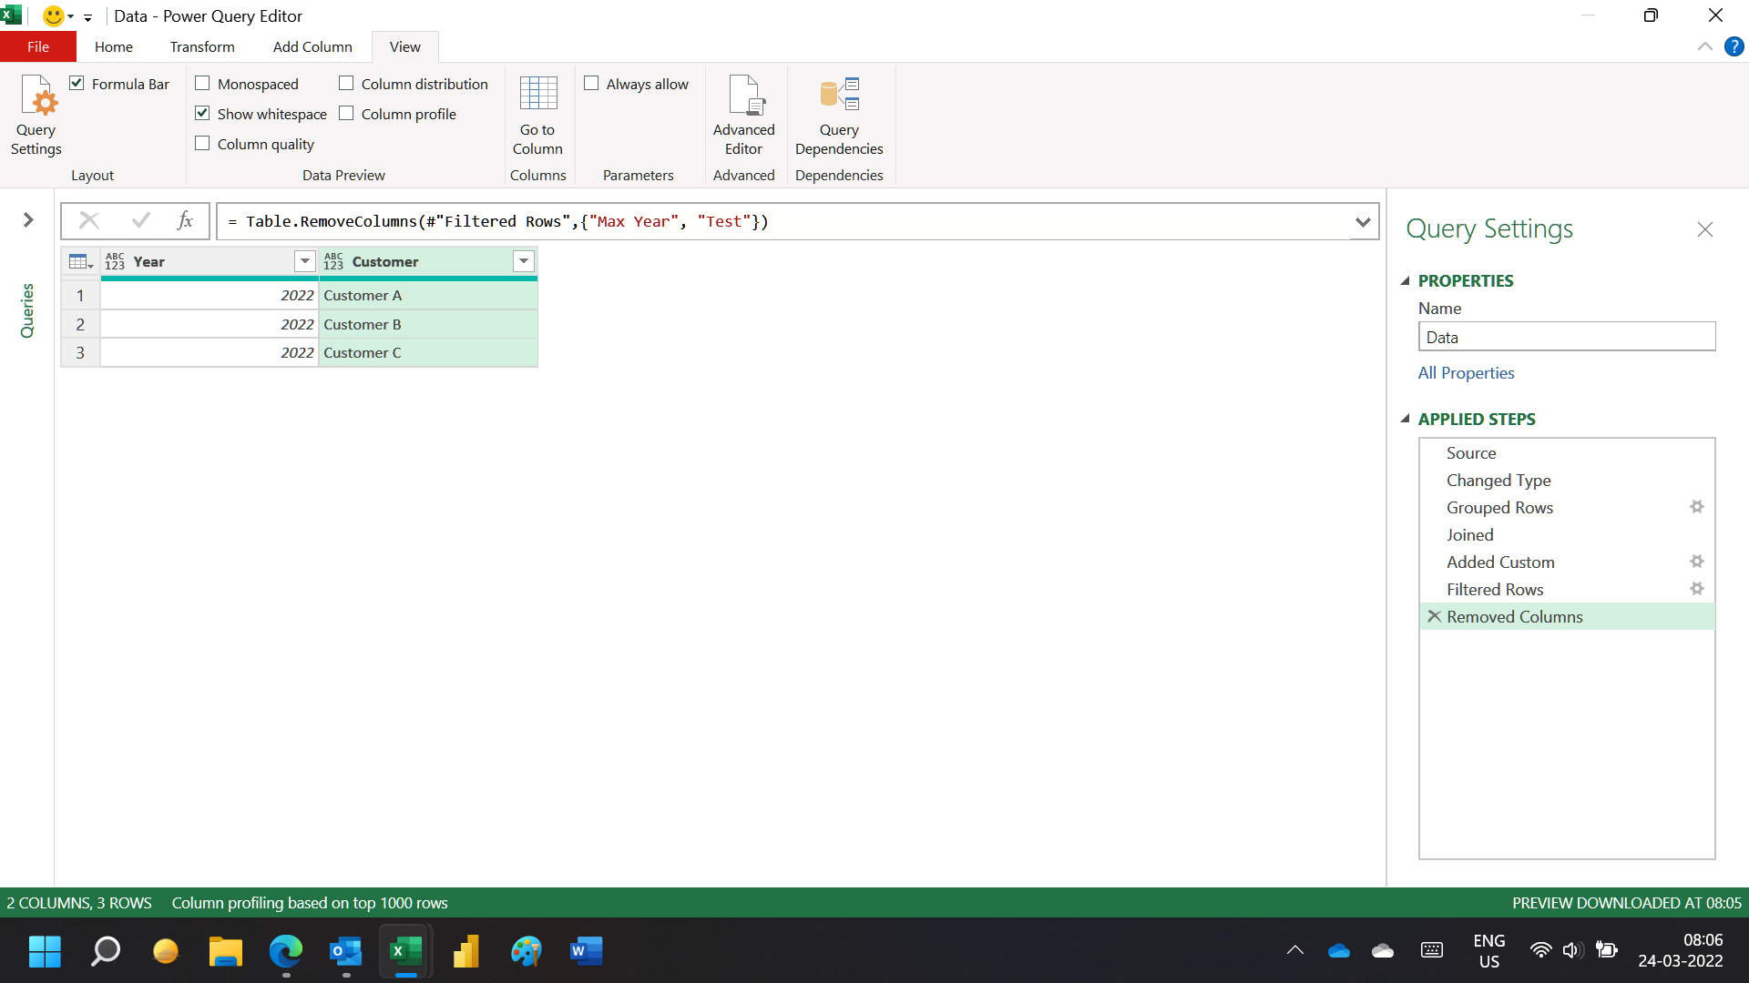1749x983 pixels.
Task: Open the Year column filter dropdown
Action: tap(304, 262)
